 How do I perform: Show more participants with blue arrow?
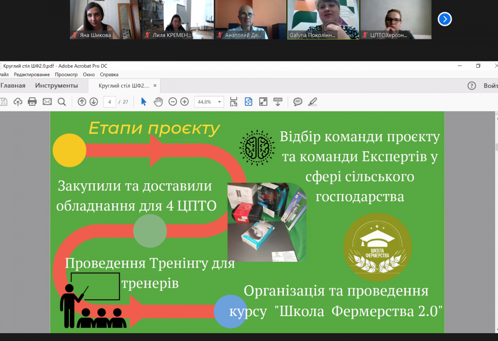(x=444, y=19)
